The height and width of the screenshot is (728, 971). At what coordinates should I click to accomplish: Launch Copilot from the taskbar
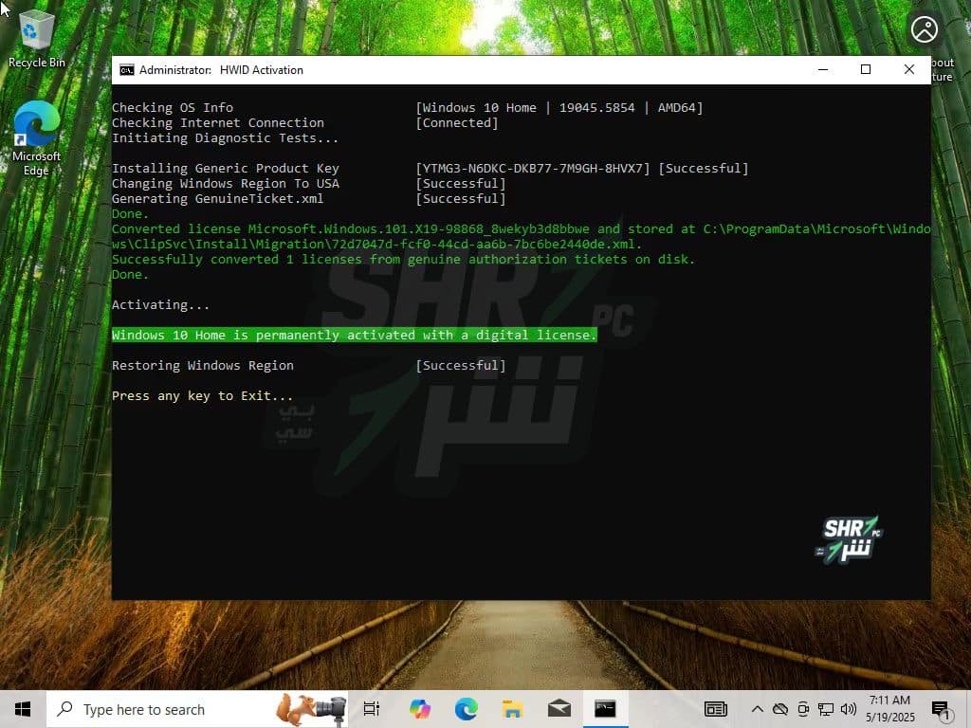point(419,709)
